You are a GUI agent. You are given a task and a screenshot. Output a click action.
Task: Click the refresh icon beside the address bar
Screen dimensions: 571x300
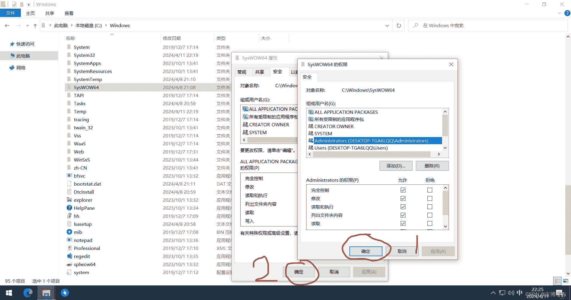coord(399,26)
